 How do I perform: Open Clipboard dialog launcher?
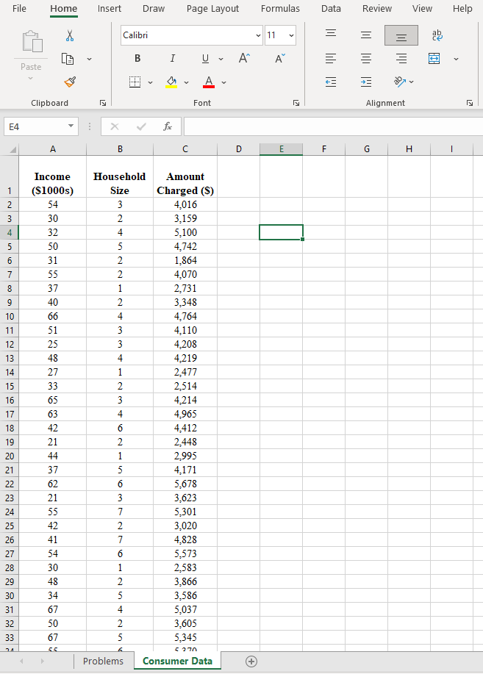tap(103, 103)
